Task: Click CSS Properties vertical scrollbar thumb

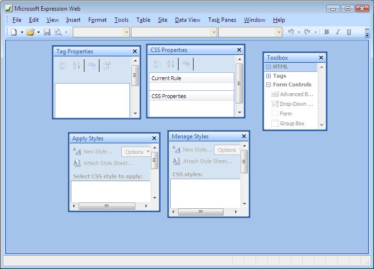Action: [x=239, y=84]
